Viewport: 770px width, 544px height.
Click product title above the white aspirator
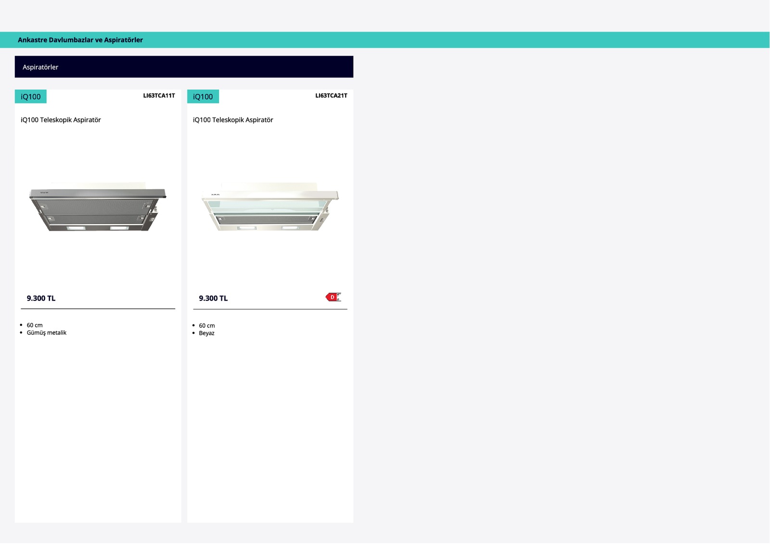[x=233, y=120]
